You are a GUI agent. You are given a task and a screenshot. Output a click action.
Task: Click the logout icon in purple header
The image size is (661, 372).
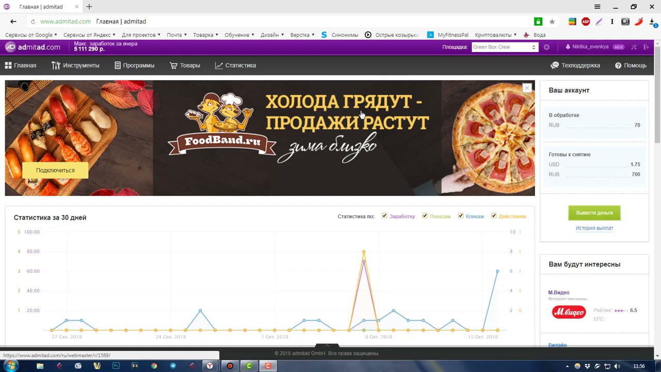point(646,47)
